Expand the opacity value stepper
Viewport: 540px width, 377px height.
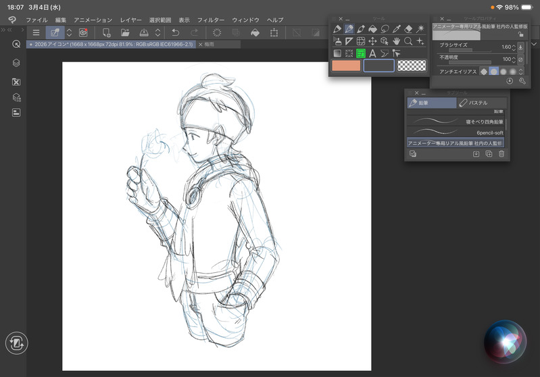[513, 59]
